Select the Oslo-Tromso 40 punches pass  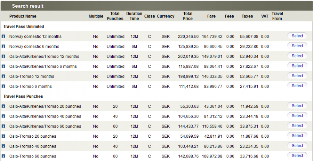coord(297,146)
